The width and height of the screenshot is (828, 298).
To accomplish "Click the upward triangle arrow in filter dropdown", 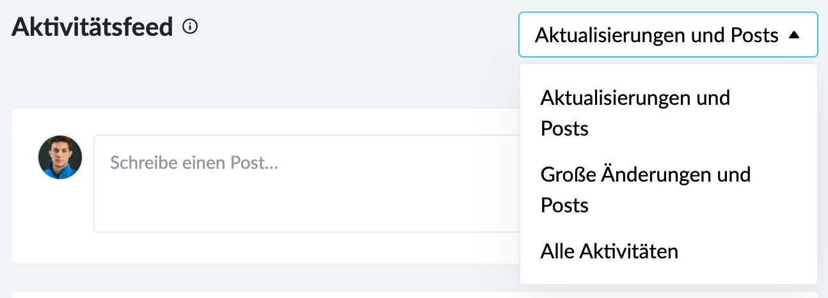I will point(794,35).
